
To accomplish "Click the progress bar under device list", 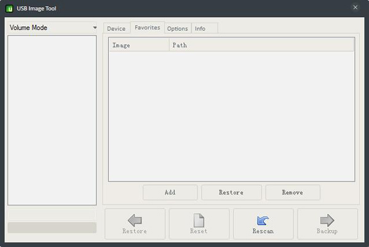I will coord(52,227).
